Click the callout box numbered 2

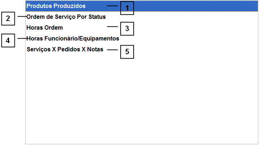click(8, 18)
